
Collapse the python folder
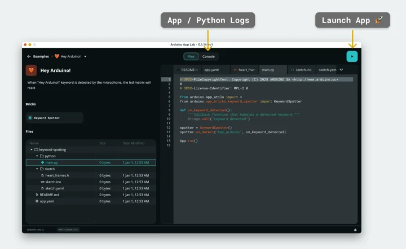37,156
